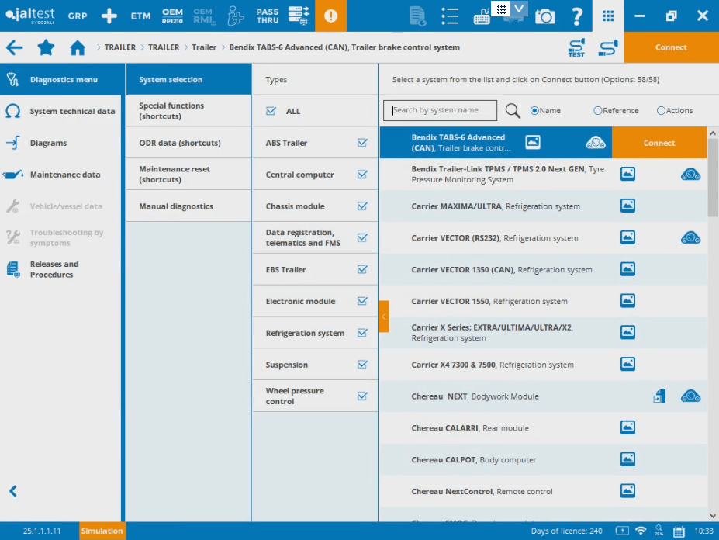
Task: Click the favorites star icon
Action: click(46, 47)
